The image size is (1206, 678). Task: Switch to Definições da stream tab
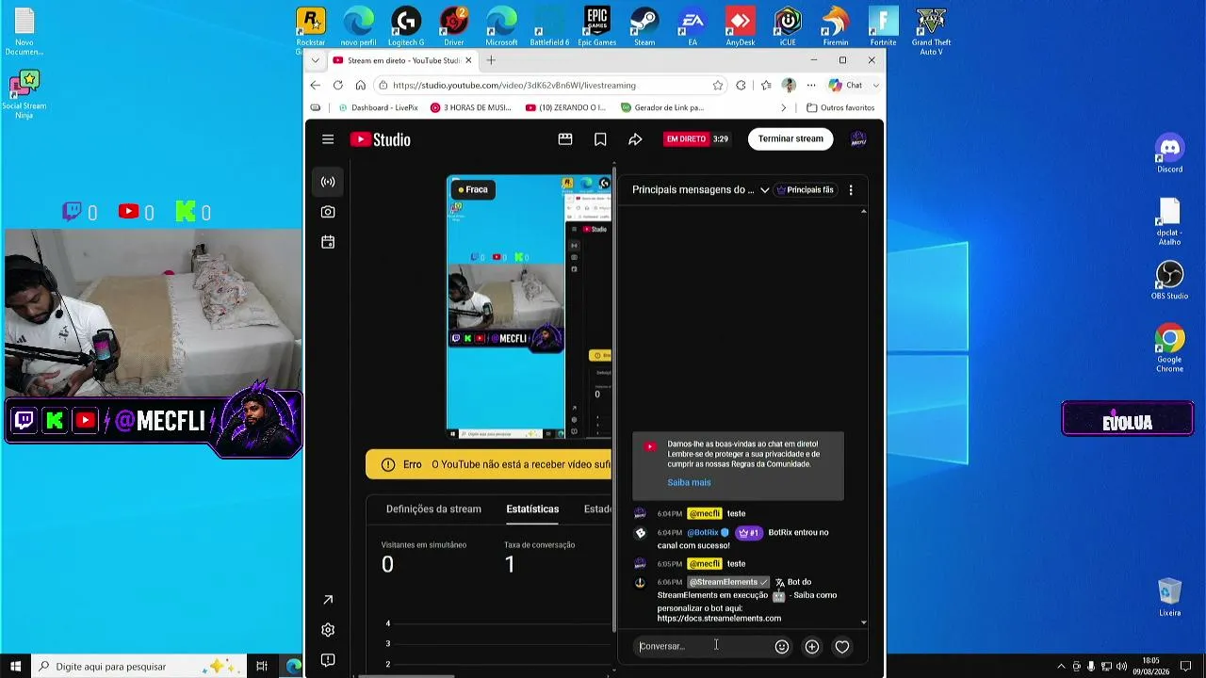[433, 509]
